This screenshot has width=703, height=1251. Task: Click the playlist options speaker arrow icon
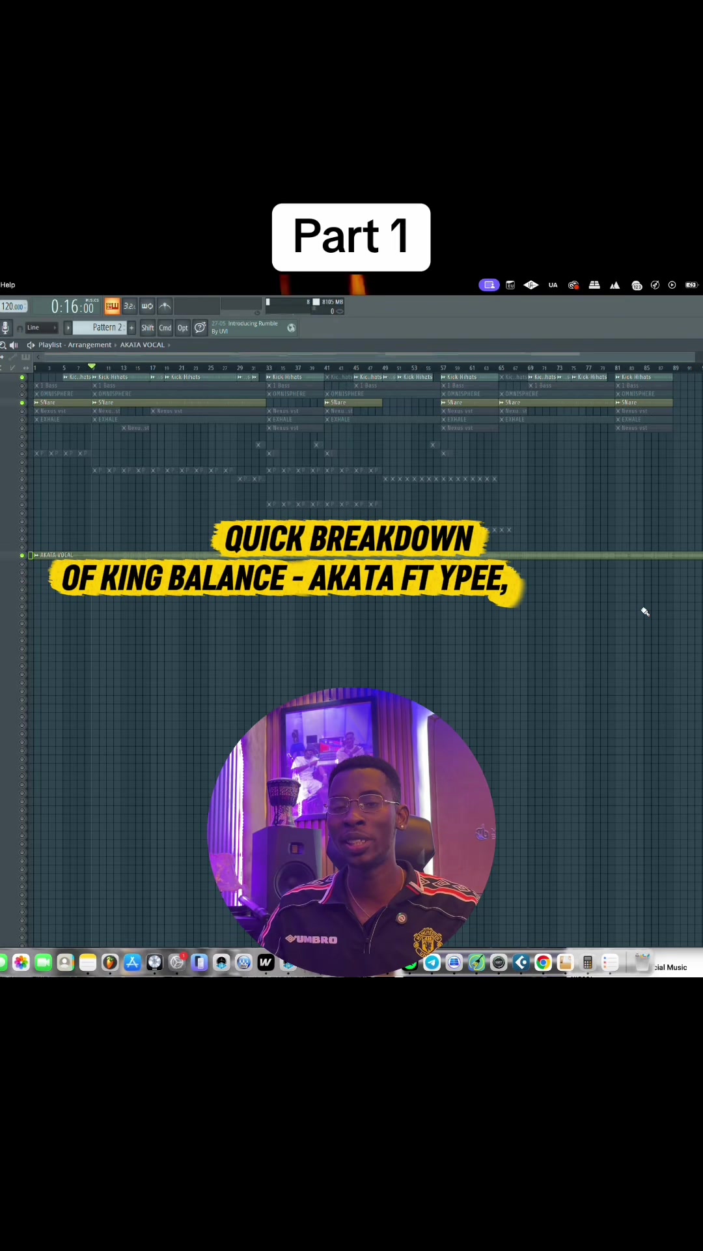tap(31, 345)
